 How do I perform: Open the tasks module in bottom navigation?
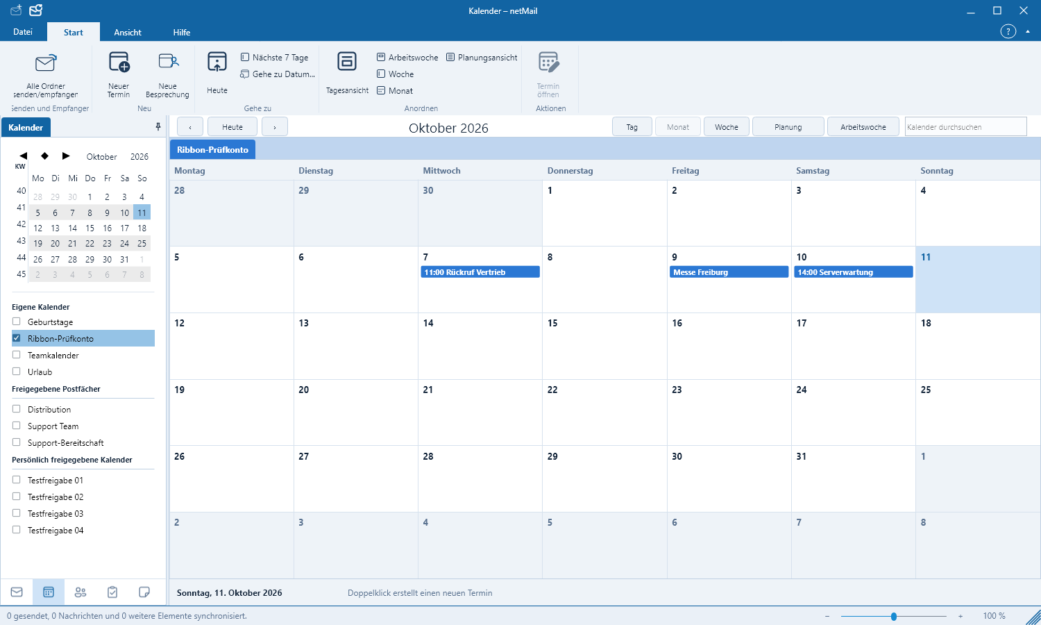pos(112,592)
